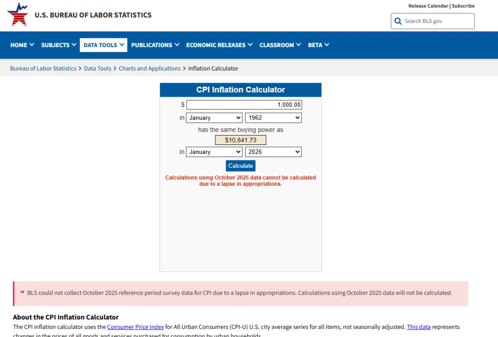Click the pink BLS lapse notice banner
This screenshot has height=337, width=498.
[241, 294]
